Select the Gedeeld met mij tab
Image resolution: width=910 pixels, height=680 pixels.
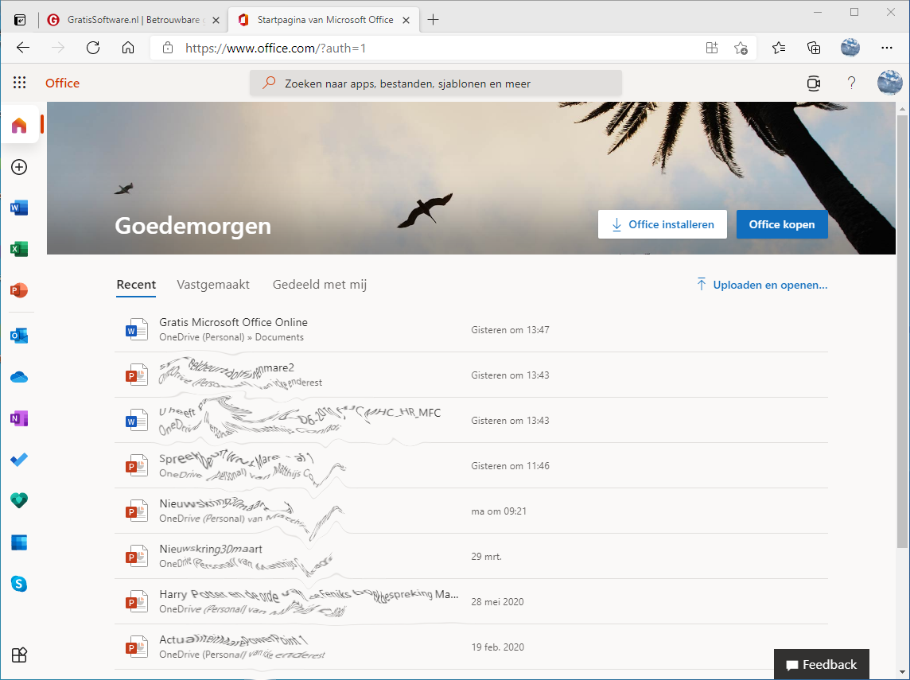[320, 285]
